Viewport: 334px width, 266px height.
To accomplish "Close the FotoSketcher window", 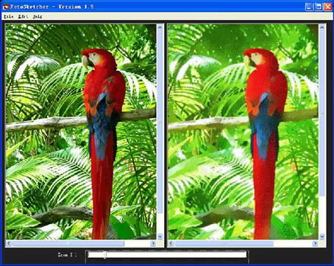I will tap(328, 7).
